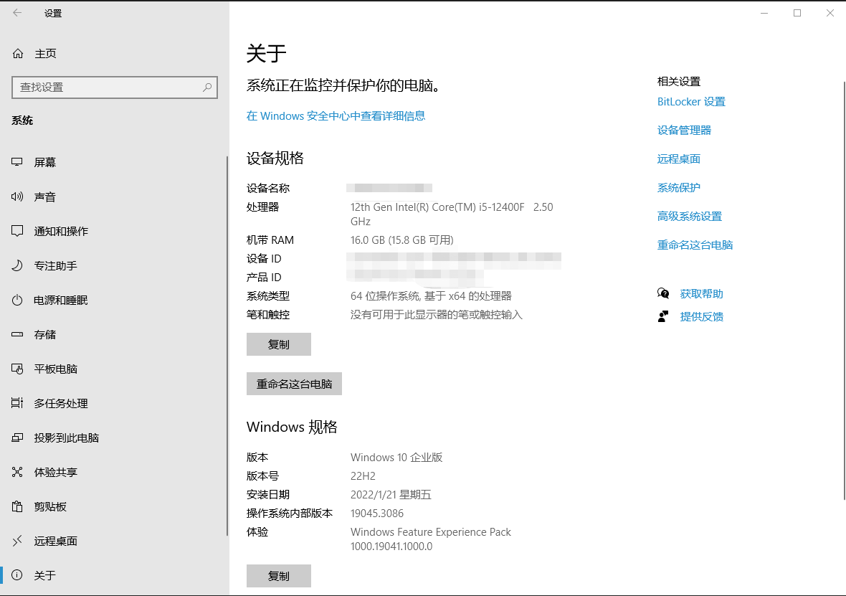This screenshot has height=596, width=846.
Task: Click the 屏幕 display icon
Action: click(x=17, y=162)
